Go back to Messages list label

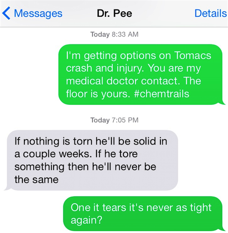coord(38,13)
